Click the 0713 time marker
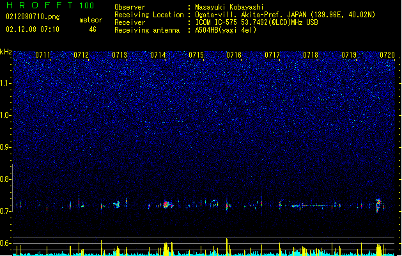The width and height of the screenshot is (402, 256). click(120, 55)
